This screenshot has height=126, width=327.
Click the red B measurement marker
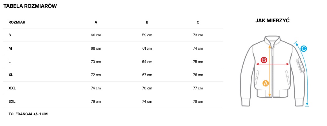point(264,60)
